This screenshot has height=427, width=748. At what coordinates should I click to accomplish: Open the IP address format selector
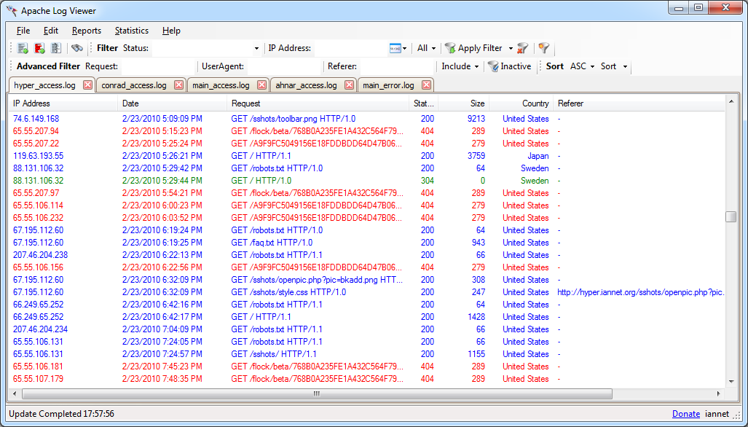click(397, 47)
